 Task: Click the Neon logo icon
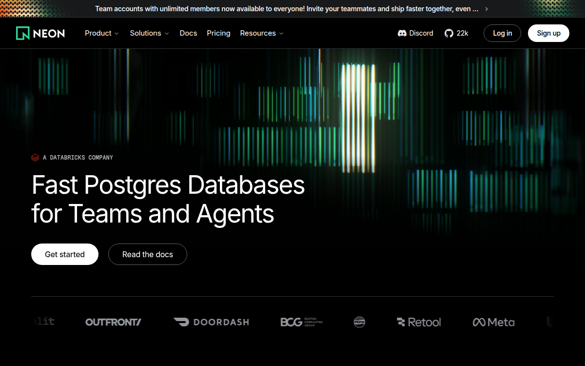coord(22,33)
